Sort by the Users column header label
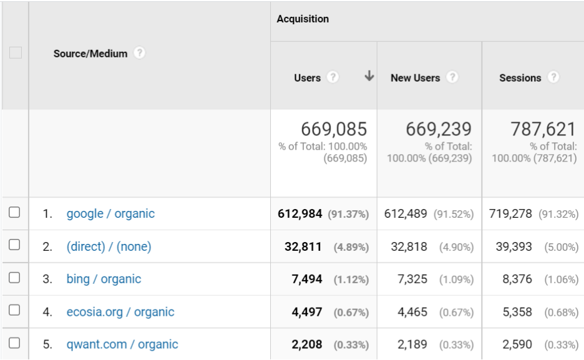 click(x=307, y=78)
